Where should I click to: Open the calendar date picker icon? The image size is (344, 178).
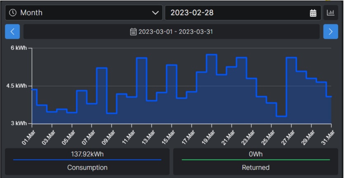pyautogui.click(x=313, y=13)
